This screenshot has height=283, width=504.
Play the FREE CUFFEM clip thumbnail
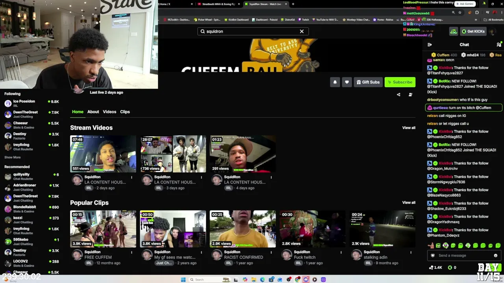click(x=103, y=229)
